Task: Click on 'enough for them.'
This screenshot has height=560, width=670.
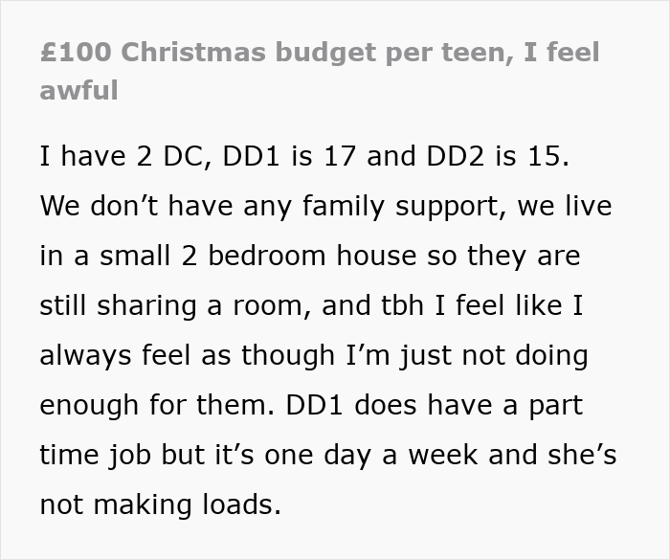Action: point(154,405)
